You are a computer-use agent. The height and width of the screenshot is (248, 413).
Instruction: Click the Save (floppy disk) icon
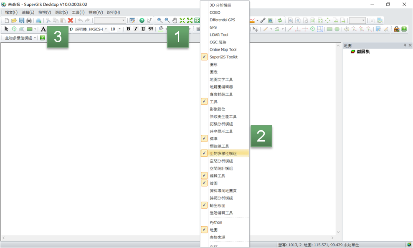click(21, 20)
